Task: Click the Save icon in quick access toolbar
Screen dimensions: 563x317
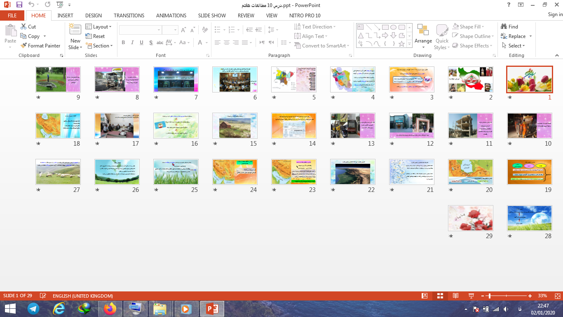Action: coord(19,5)
